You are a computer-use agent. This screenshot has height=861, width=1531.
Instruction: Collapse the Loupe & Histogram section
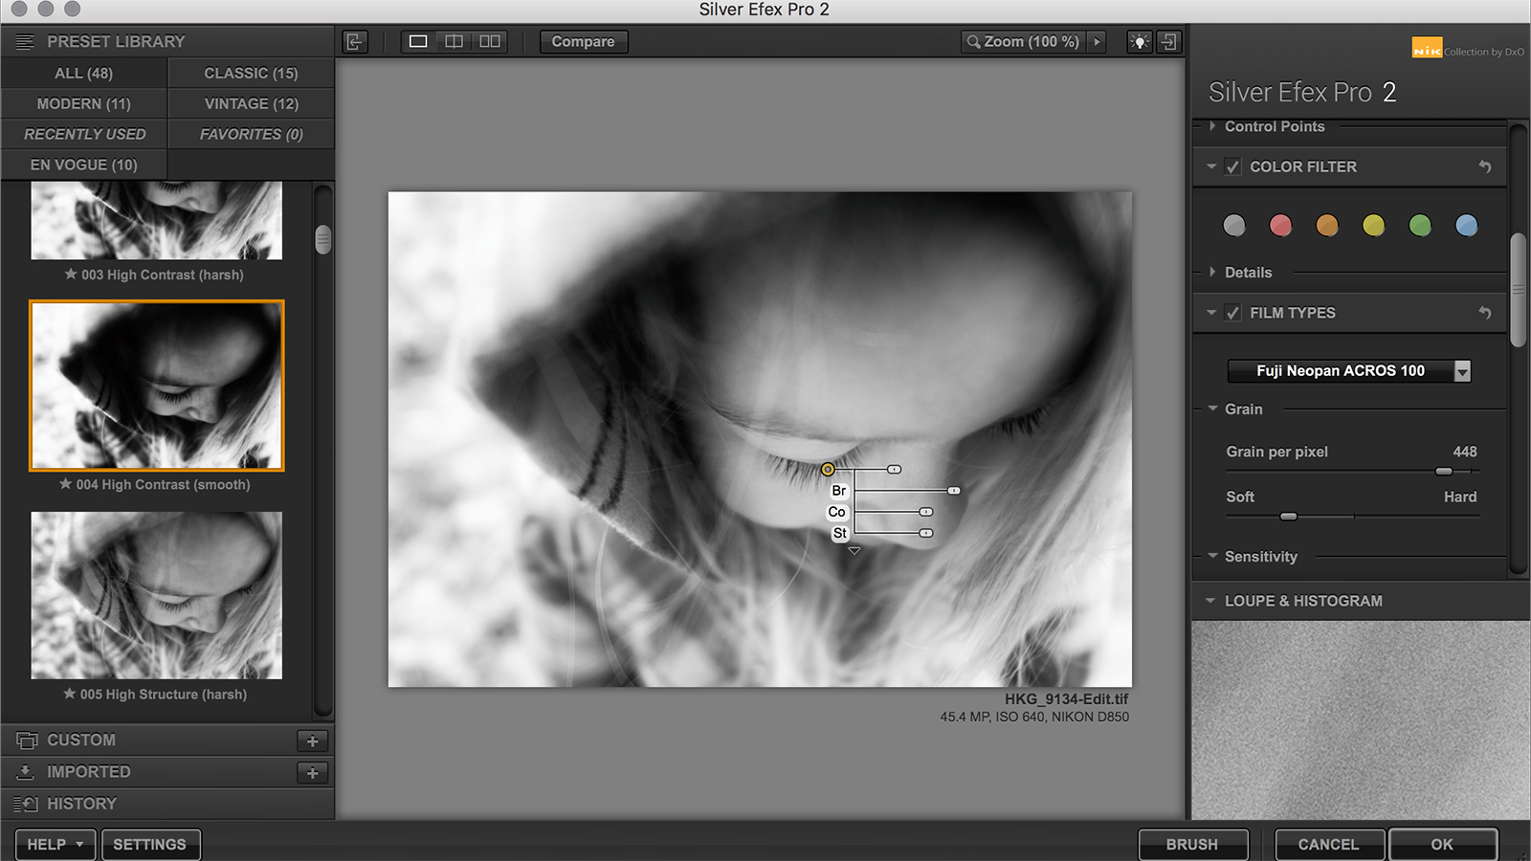point(1210,601)
